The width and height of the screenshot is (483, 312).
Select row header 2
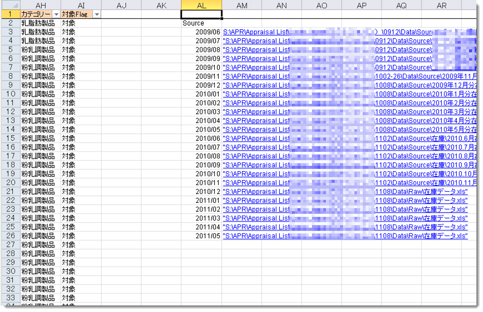coord(11,23)
